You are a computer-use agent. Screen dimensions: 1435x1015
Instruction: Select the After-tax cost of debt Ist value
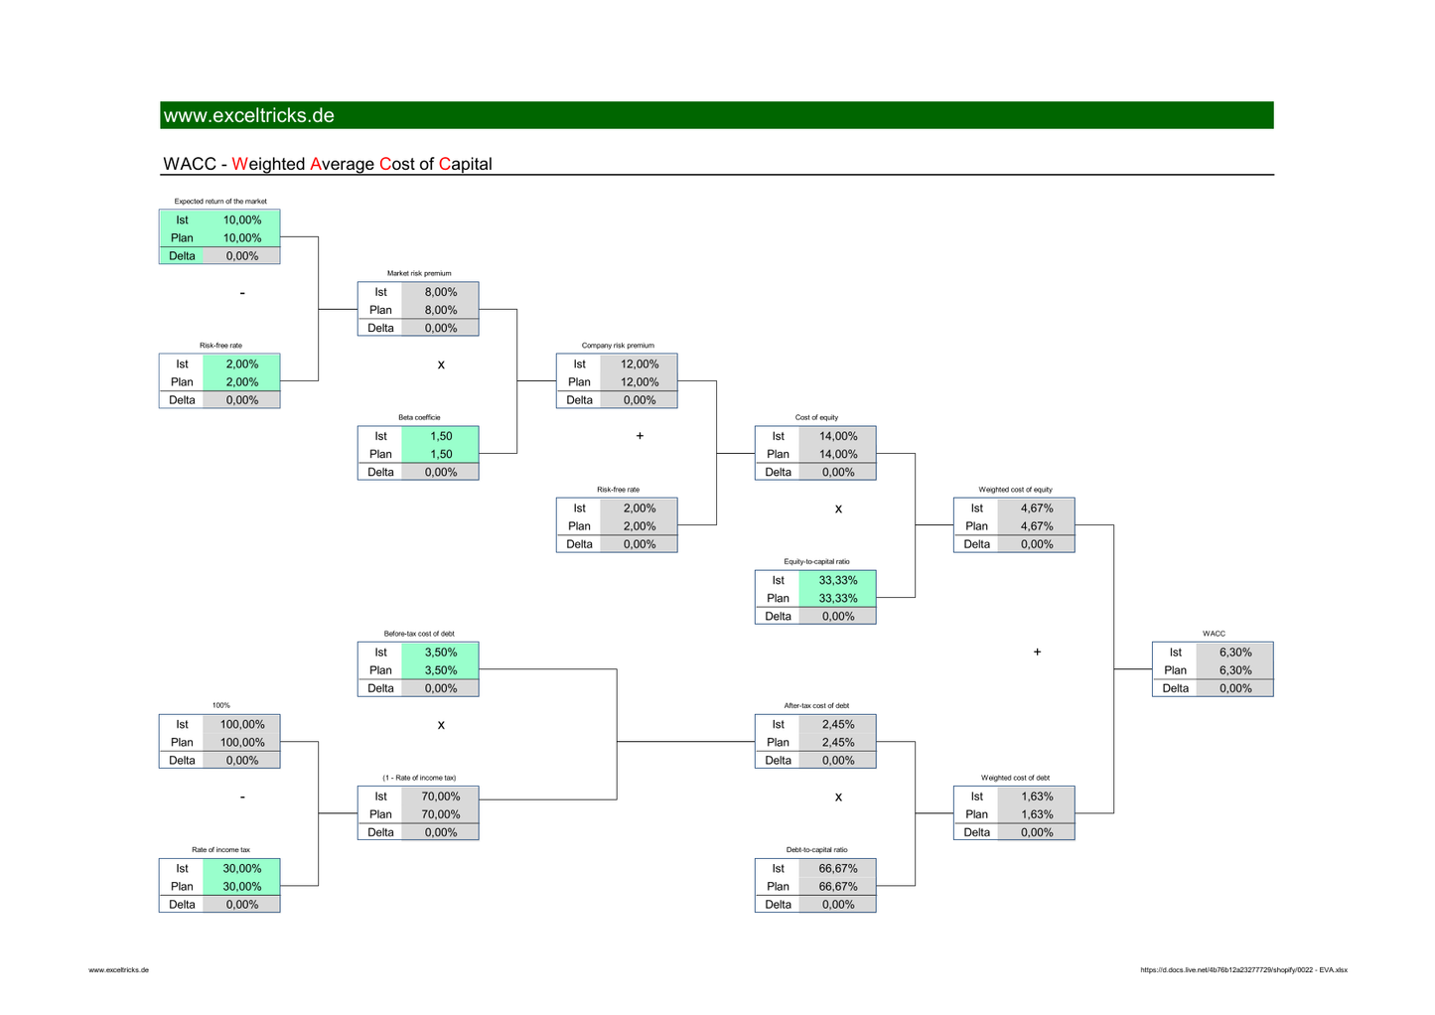pos(837,724)
